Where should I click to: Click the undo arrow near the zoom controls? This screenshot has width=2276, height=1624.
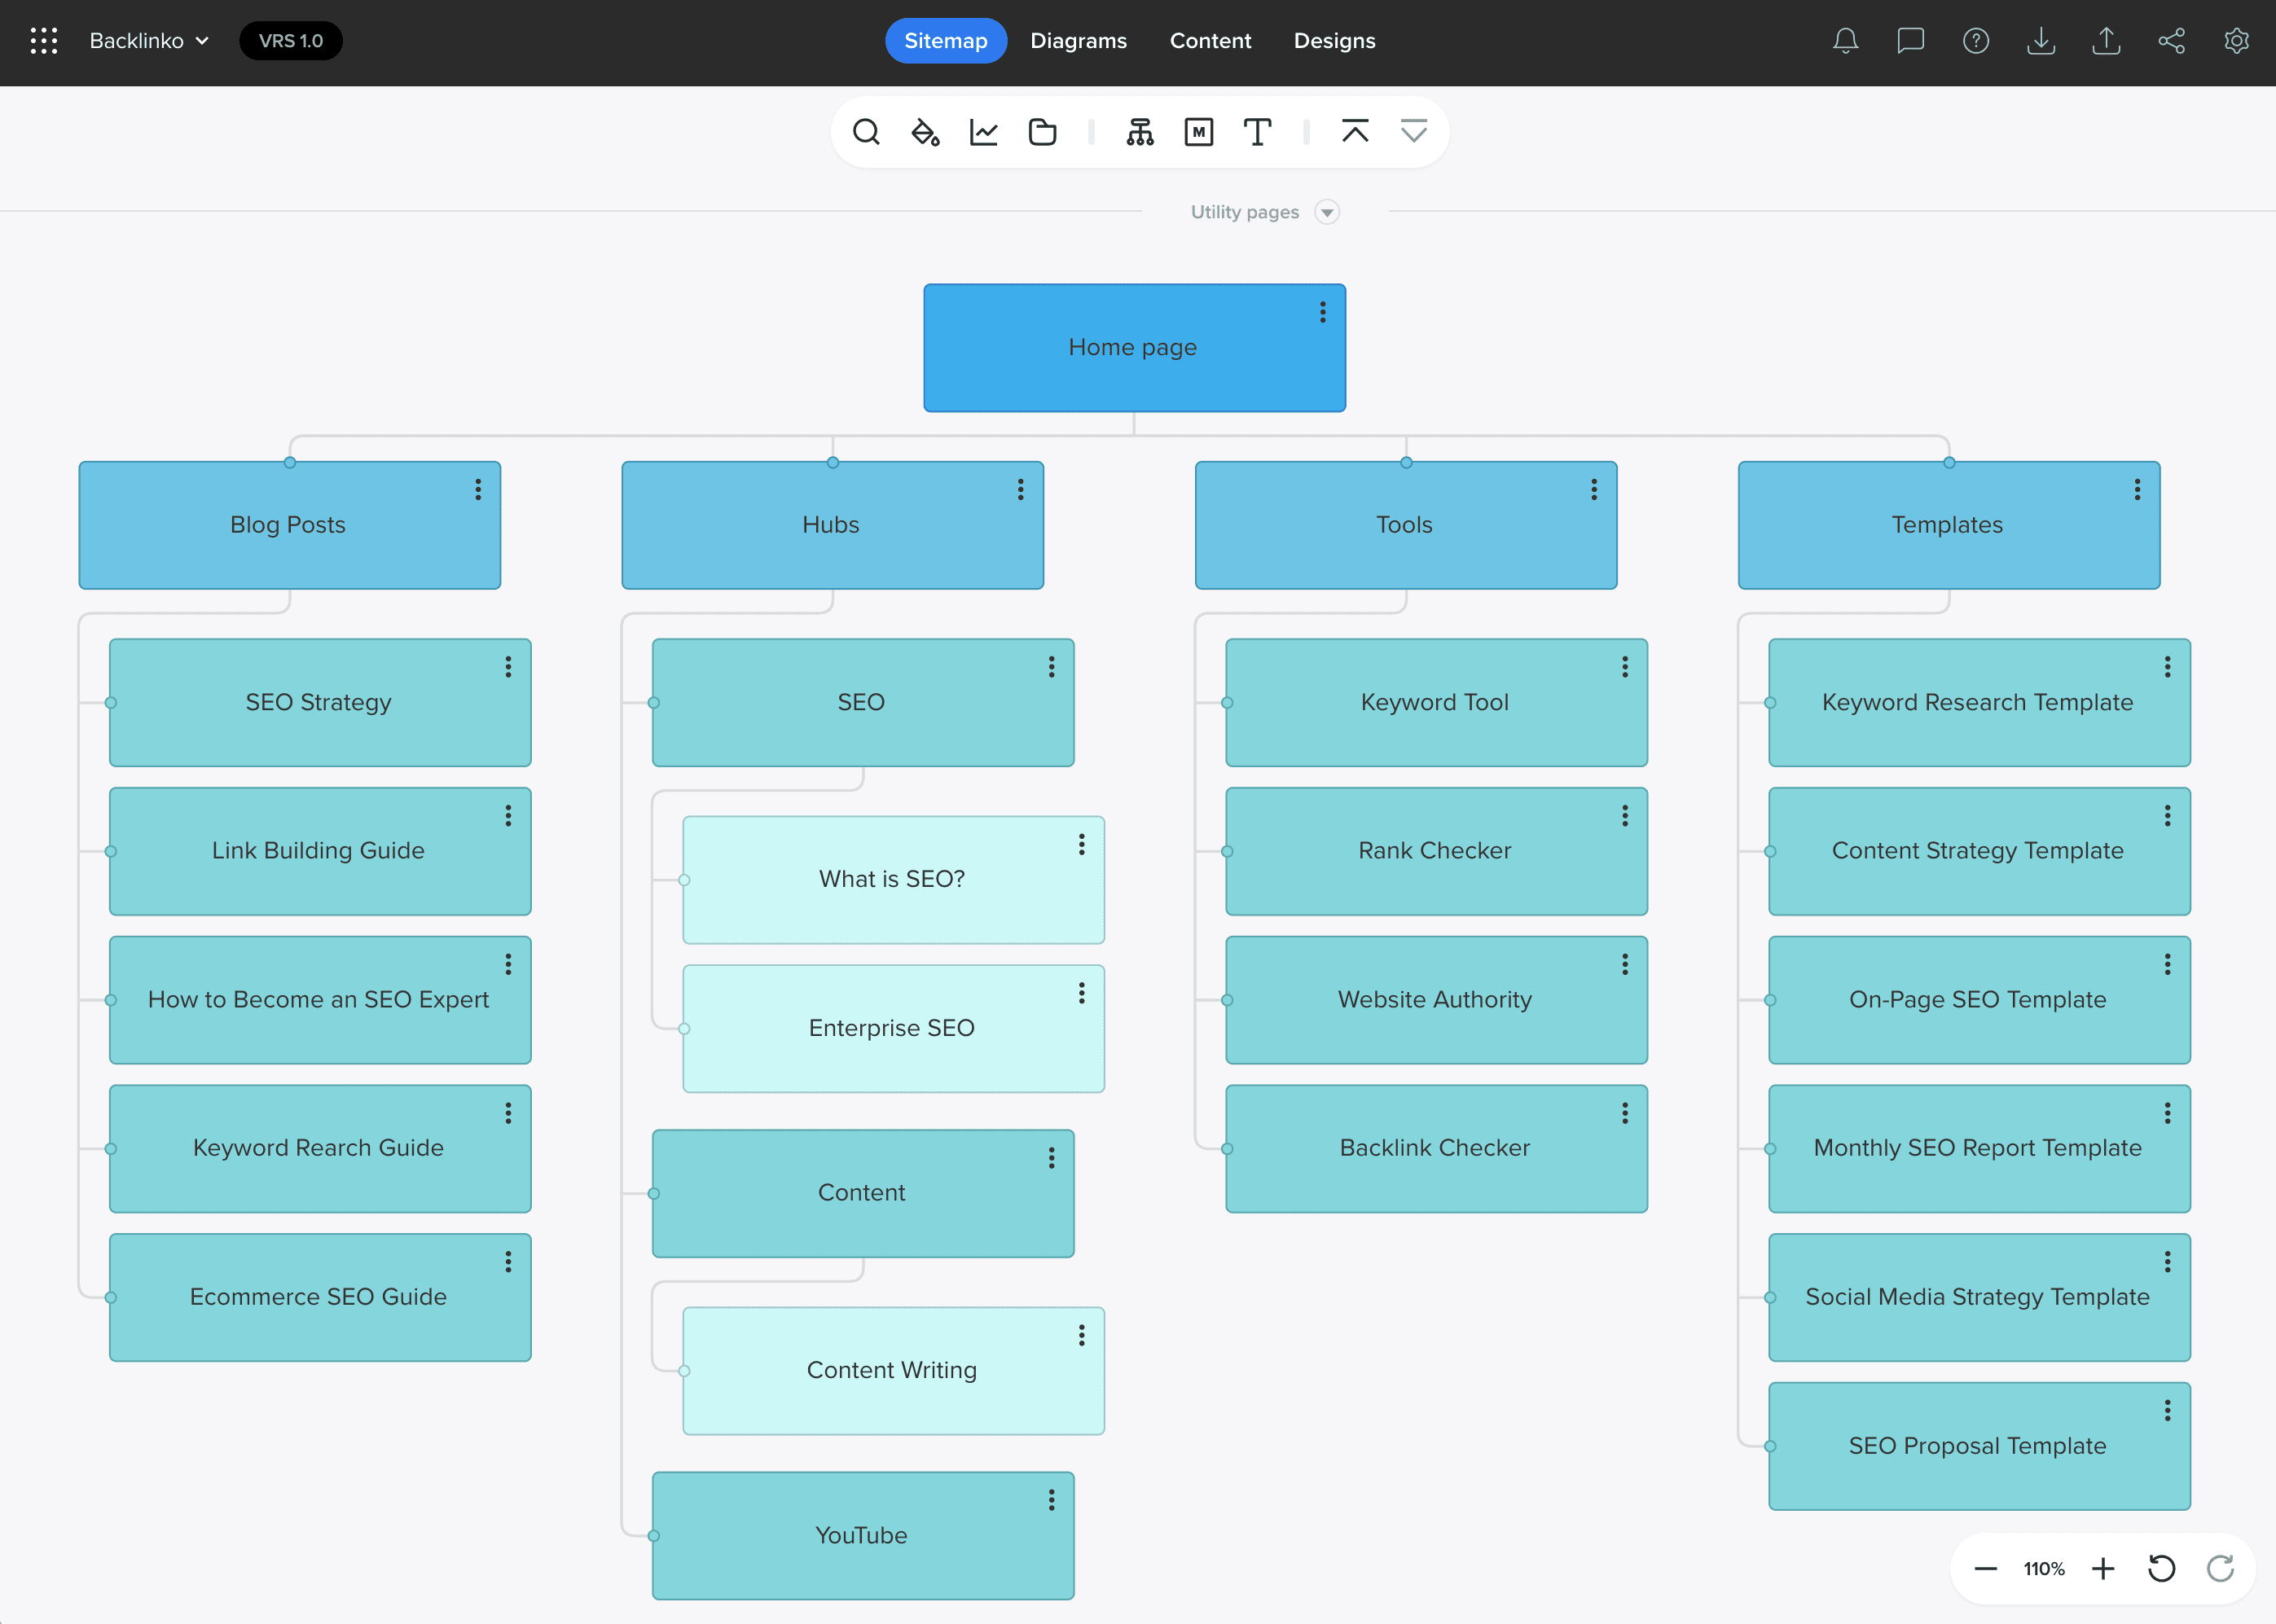click(x=2162, y=1568)
